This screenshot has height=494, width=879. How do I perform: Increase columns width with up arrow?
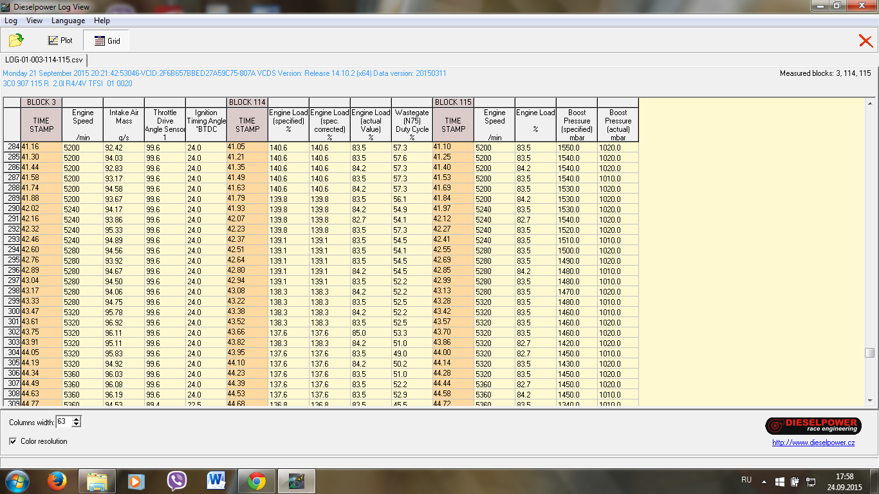pos(77,419)
